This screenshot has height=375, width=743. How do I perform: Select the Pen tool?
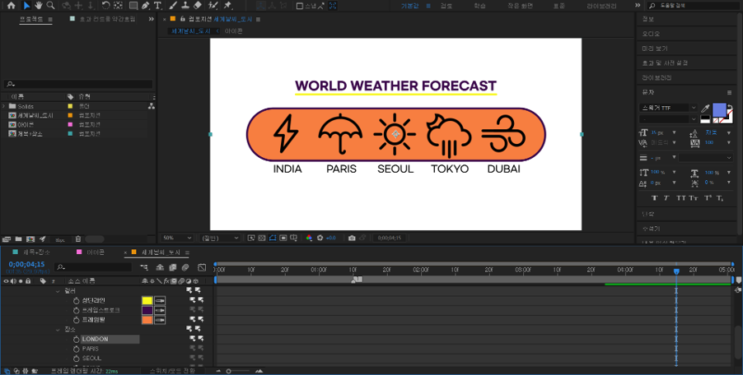[x=146, y=6]
